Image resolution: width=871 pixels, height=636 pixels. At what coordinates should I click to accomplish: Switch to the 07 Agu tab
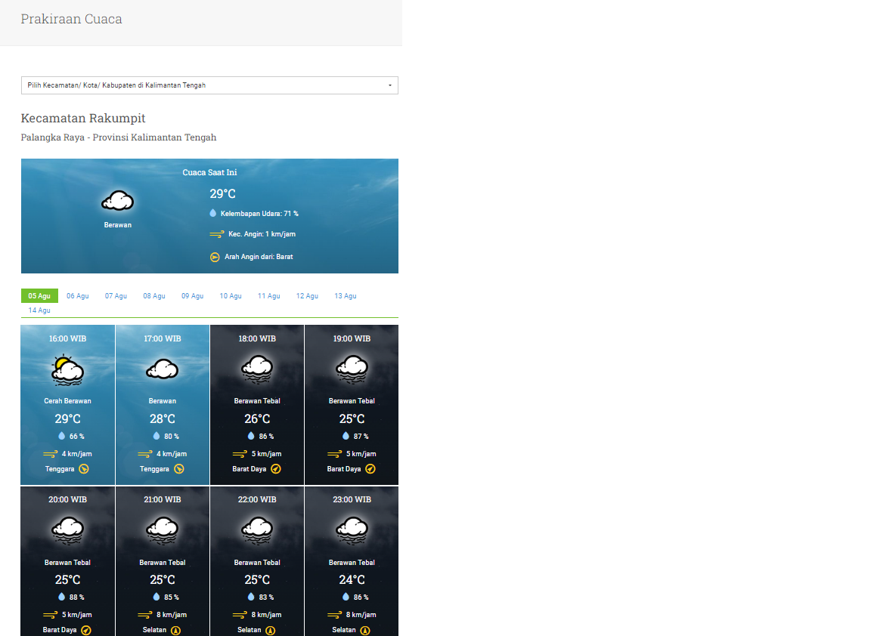[116, 296]
